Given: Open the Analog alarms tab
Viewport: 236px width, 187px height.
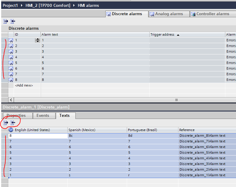Looking at the screenshot, I should 169,14.
